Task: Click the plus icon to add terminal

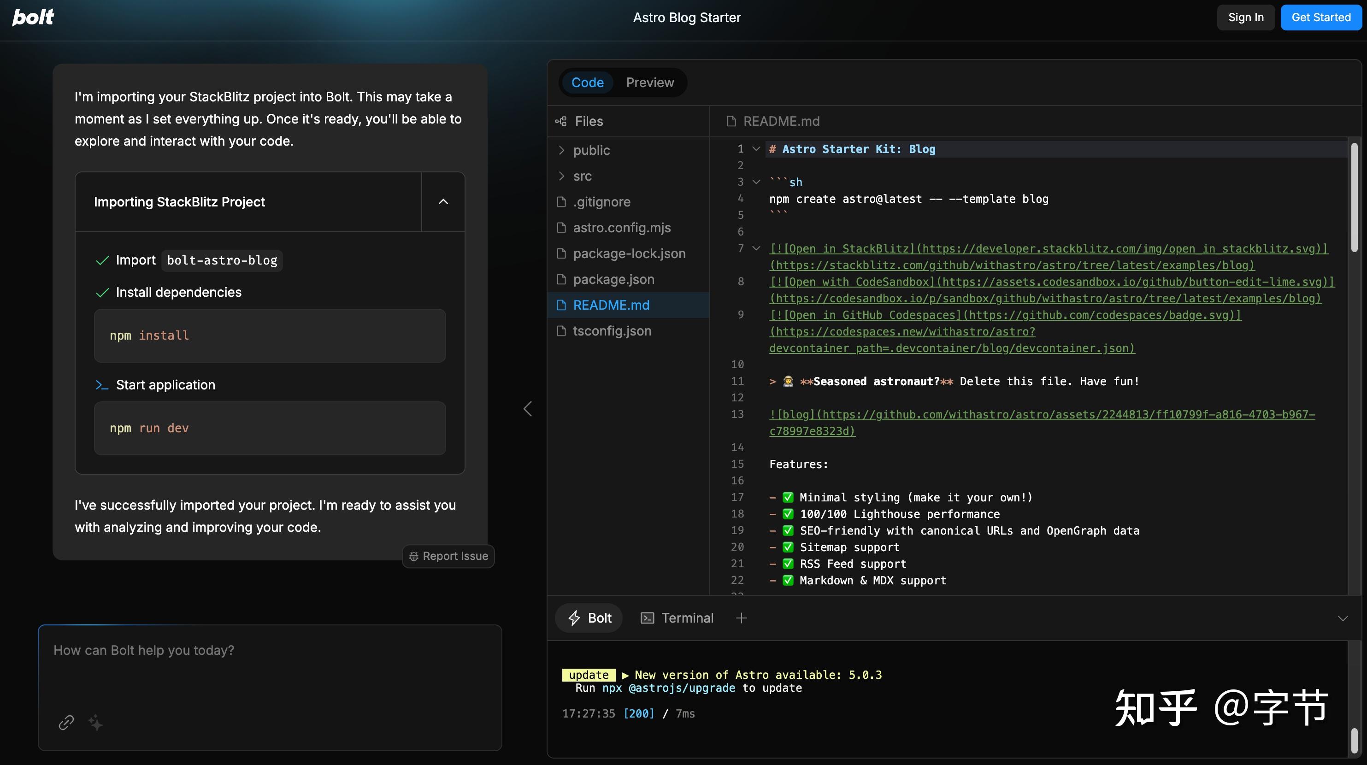Action: point(742,618)
